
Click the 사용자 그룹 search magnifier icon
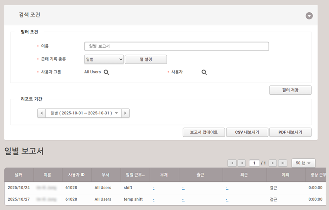[x=106, y=72]
